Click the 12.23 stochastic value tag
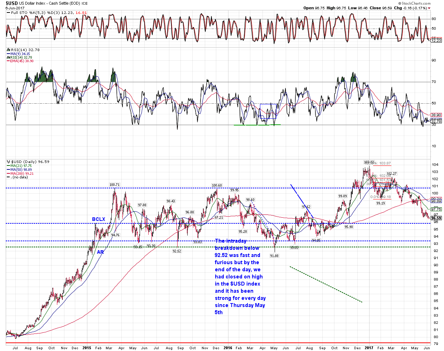Screen dimensions: 444x351 pyautogui.click(x=436, y=41)
